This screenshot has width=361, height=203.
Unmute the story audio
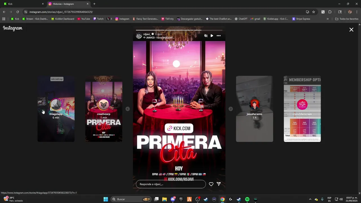click(206, 36)
